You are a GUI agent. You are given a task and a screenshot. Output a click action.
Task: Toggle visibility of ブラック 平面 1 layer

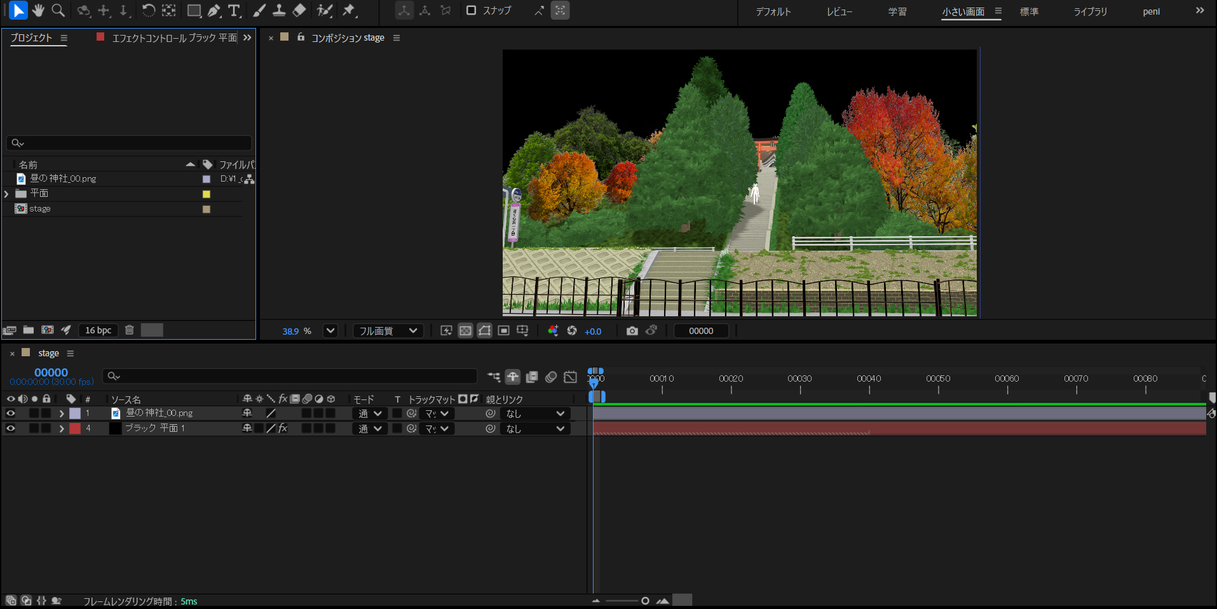pos(11,429)
